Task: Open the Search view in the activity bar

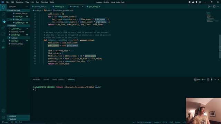Action: point(3,14)
